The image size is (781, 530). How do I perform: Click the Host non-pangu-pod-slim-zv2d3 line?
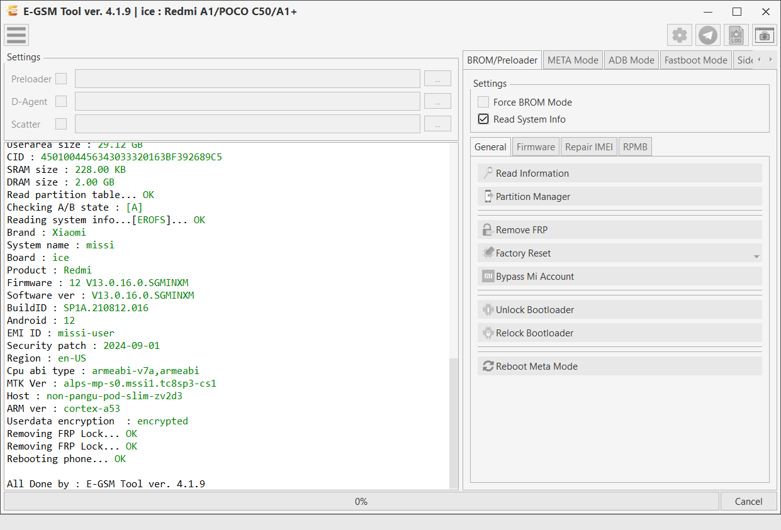tap(94, 395)
